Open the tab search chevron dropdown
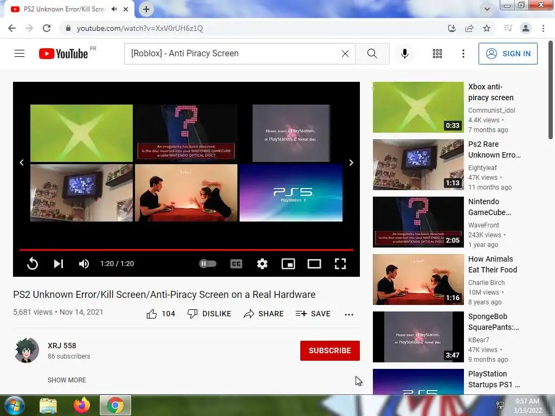 (x=487, y=9)
